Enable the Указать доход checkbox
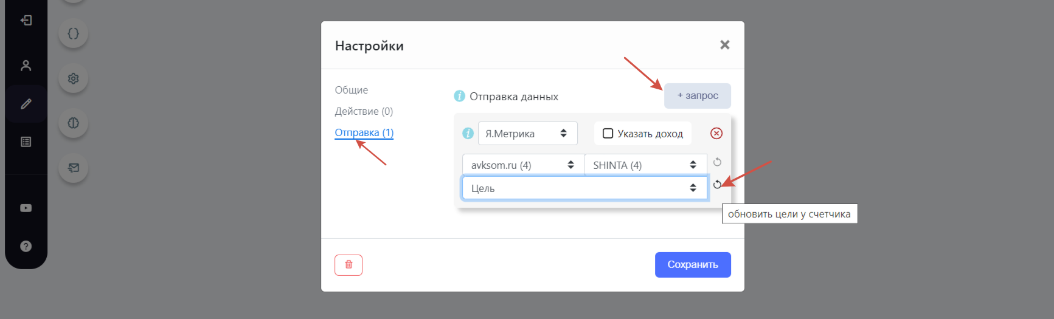Screen dimensions: 1054x319 [608, 133]
